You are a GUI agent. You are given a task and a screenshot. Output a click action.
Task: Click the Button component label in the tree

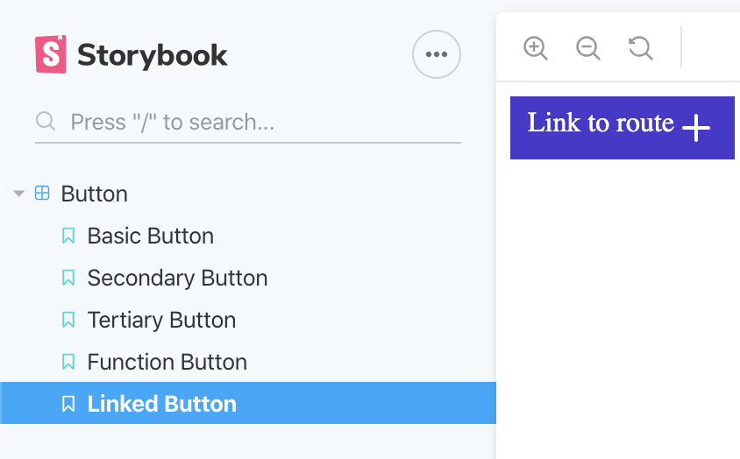point(95,194)
